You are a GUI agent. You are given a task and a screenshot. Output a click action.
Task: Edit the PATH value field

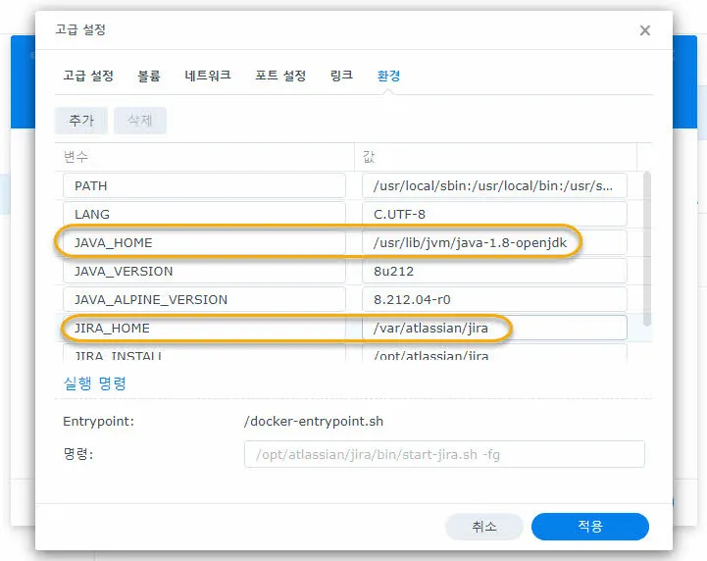pos(494,185)
